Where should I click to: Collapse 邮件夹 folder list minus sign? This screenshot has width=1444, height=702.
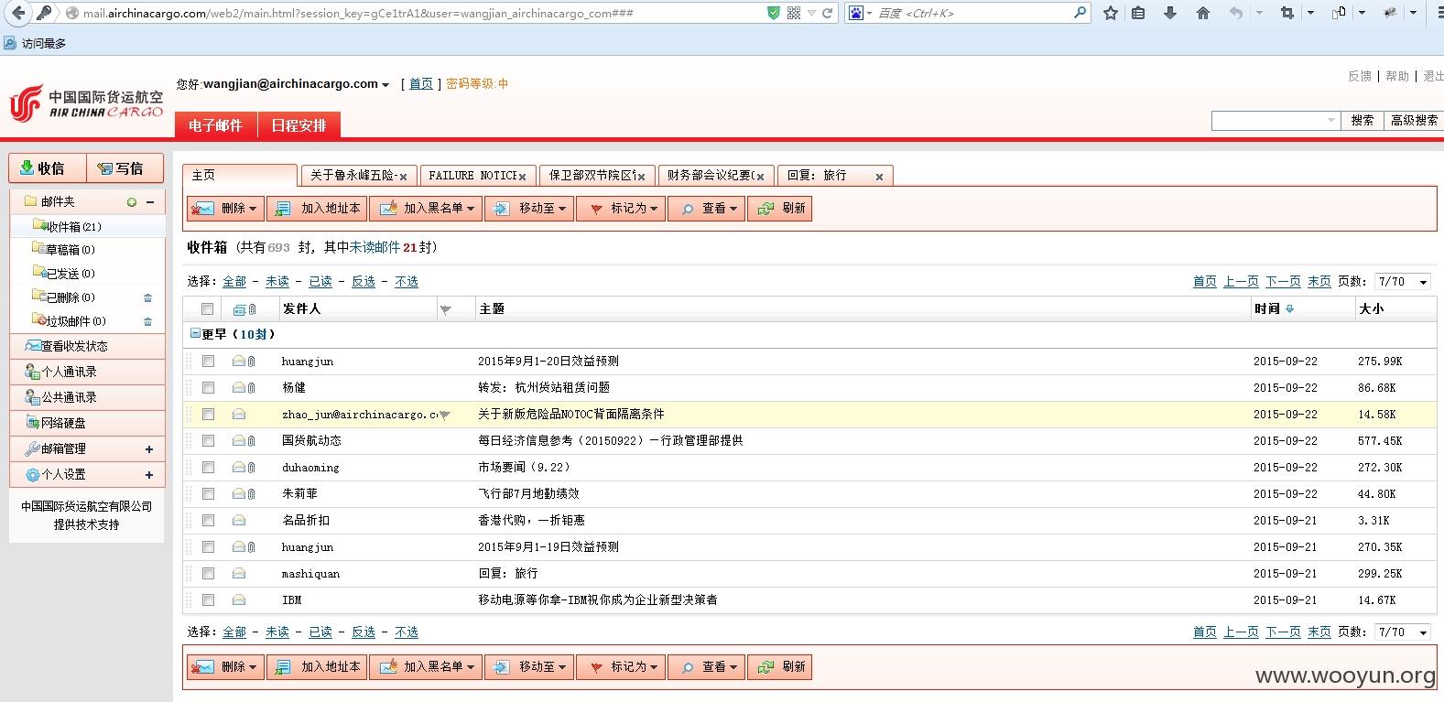click(x=150, y=202)
